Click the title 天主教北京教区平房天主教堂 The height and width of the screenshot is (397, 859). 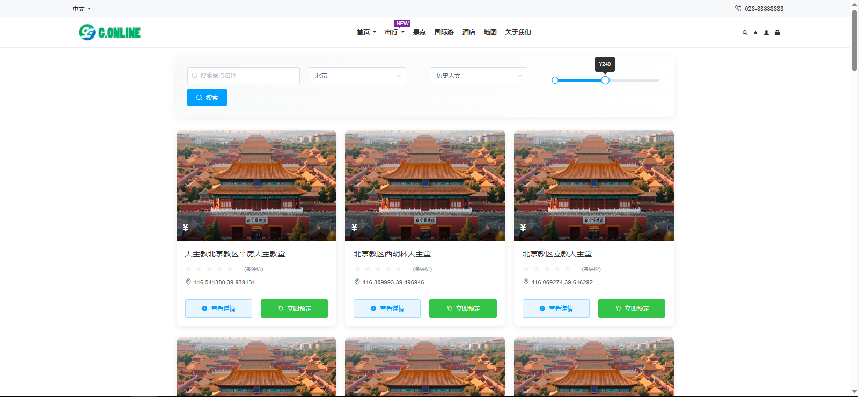(x=235, y=254)
